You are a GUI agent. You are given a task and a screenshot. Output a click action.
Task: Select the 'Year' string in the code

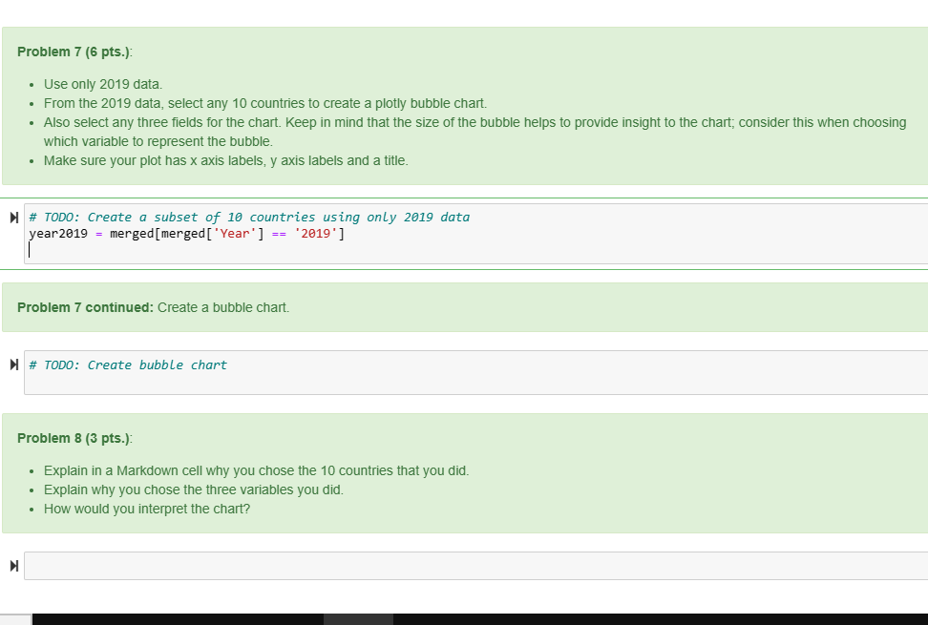point(234,233)
